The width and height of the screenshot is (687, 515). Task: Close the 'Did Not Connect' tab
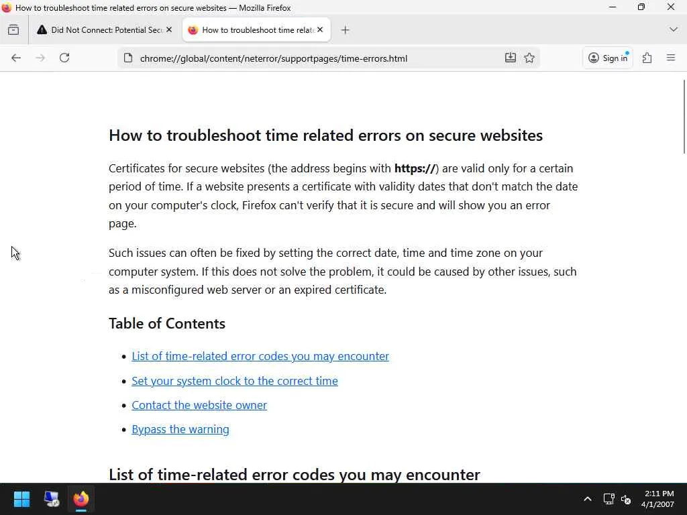click(x=169, y=30)
